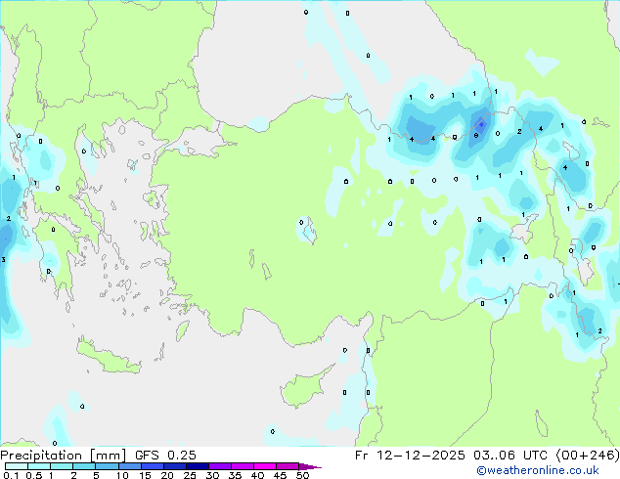The height and width of the screenshot is (479, 620).
Task: Pick the 10–15 mm legend color swatch
Action: [x=129, y=466]
